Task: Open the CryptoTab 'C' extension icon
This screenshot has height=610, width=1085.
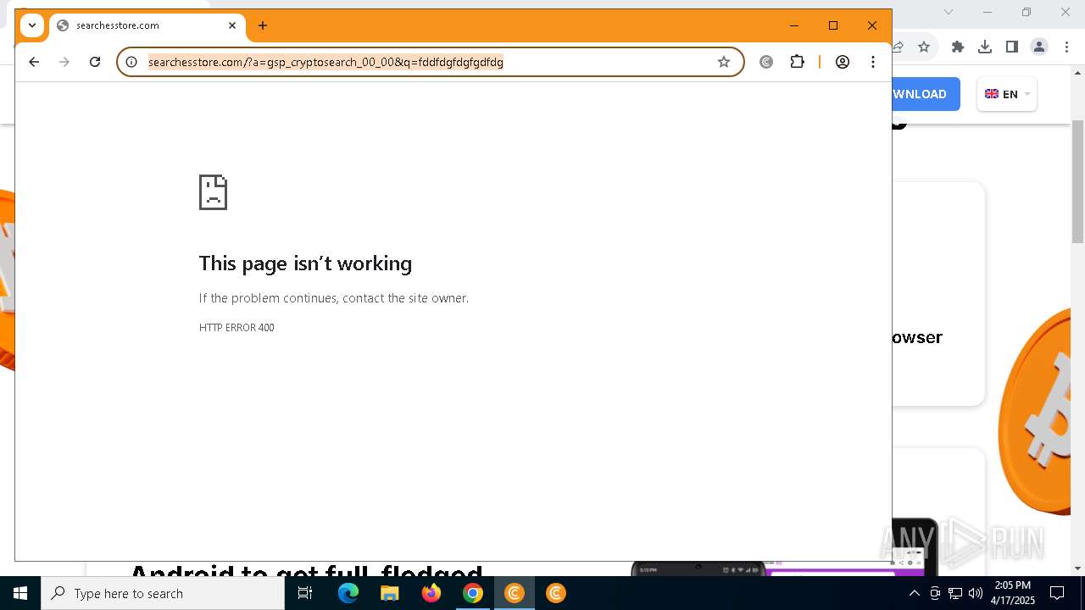Action: pyautogui.click(x=766, y=62)
